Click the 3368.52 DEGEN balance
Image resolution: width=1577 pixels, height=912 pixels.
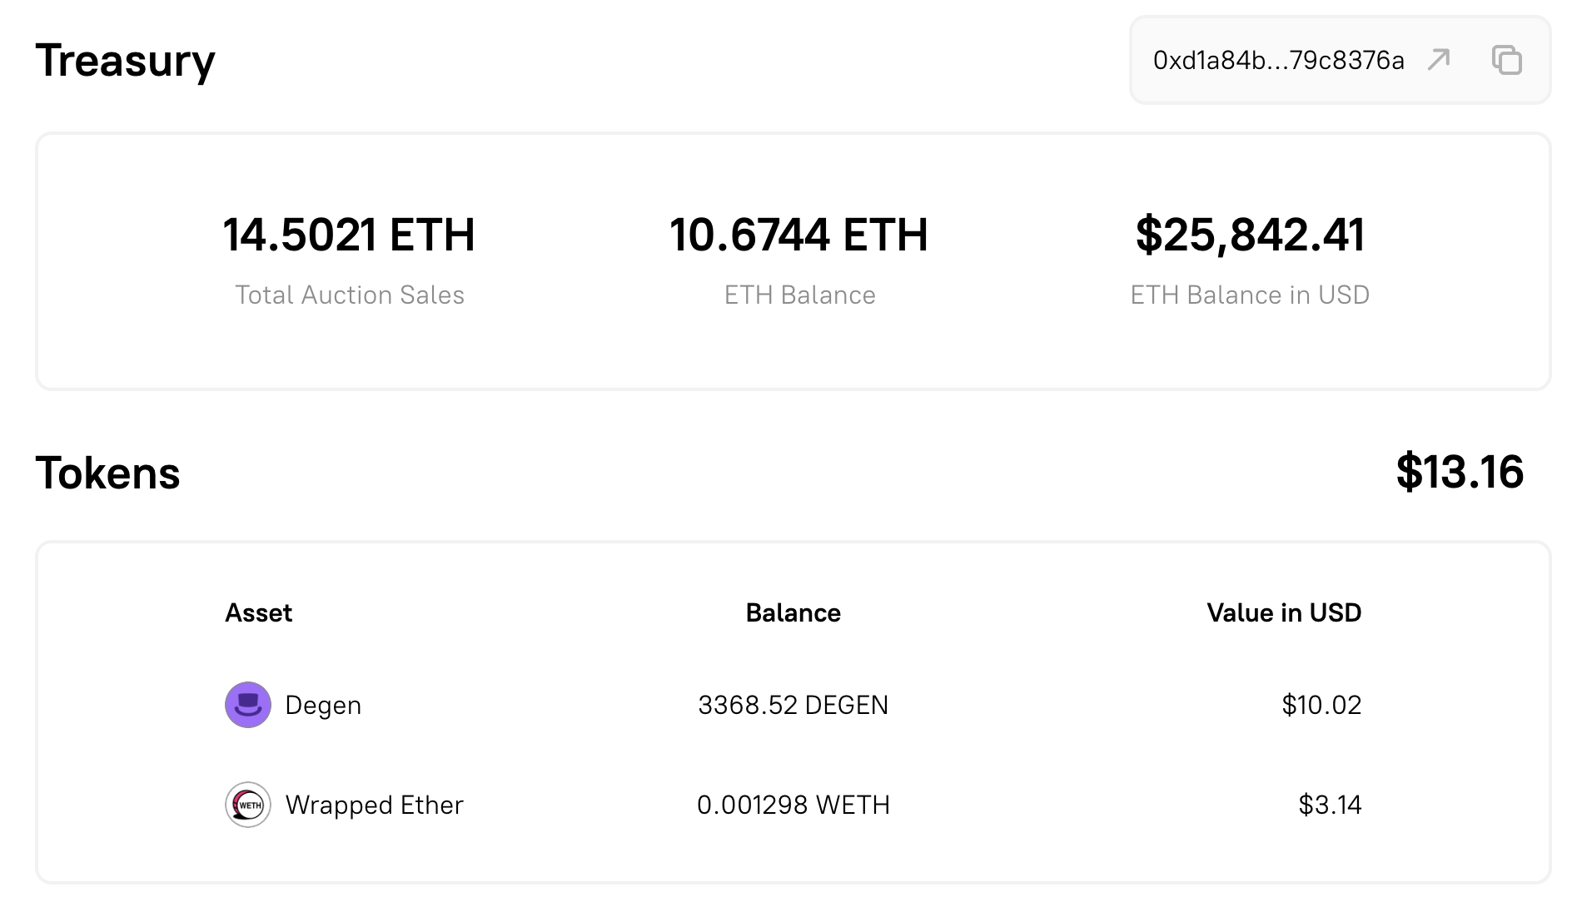click(x=793, y=705)
